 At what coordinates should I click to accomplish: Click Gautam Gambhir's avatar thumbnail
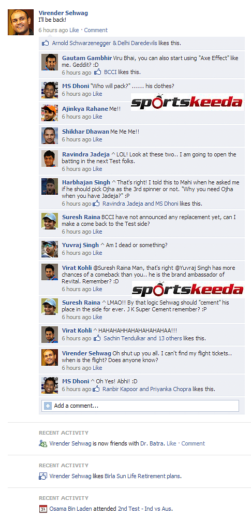tap(50, 62)
